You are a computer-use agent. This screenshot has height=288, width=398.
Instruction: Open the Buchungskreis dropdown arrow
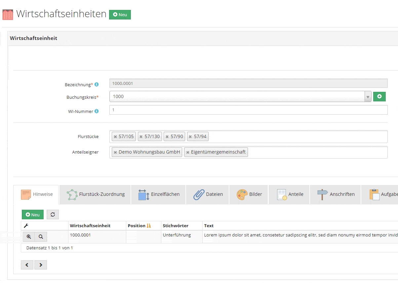coord(368,97)
